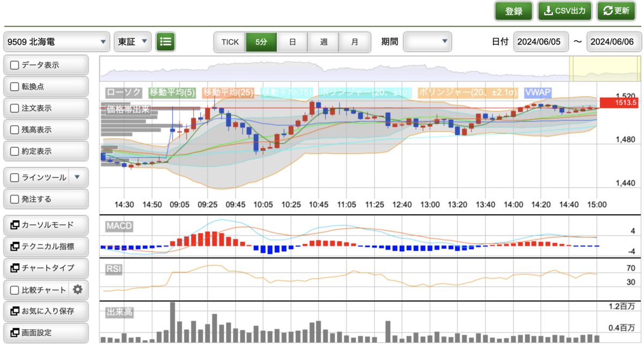Image resolution: width=644 pixels, height=357 pixels.
Task: Click the popup icon on チャートタイプ
Action: pyautogui.click(x=14, y=268)
